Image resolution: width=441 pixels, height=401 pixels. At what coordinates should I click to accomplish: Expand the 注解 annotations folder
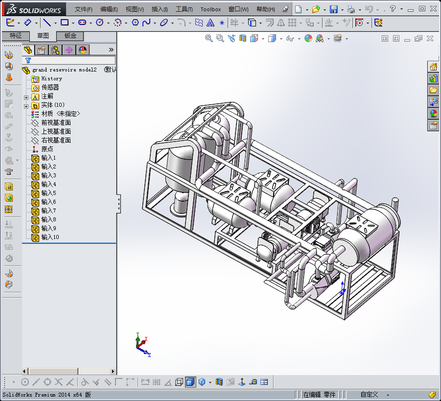26,96
